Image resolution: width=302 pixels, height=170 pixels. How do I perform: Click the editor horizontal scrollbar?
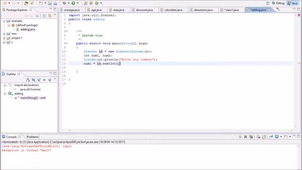pos(180,130)
